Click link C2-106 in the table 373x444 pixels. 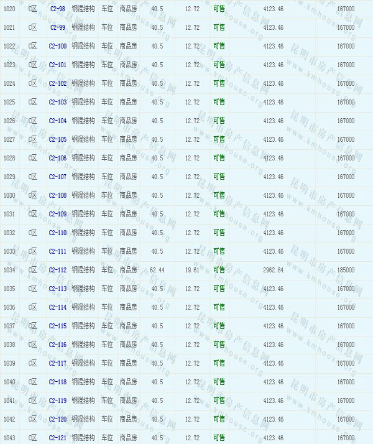57,158
